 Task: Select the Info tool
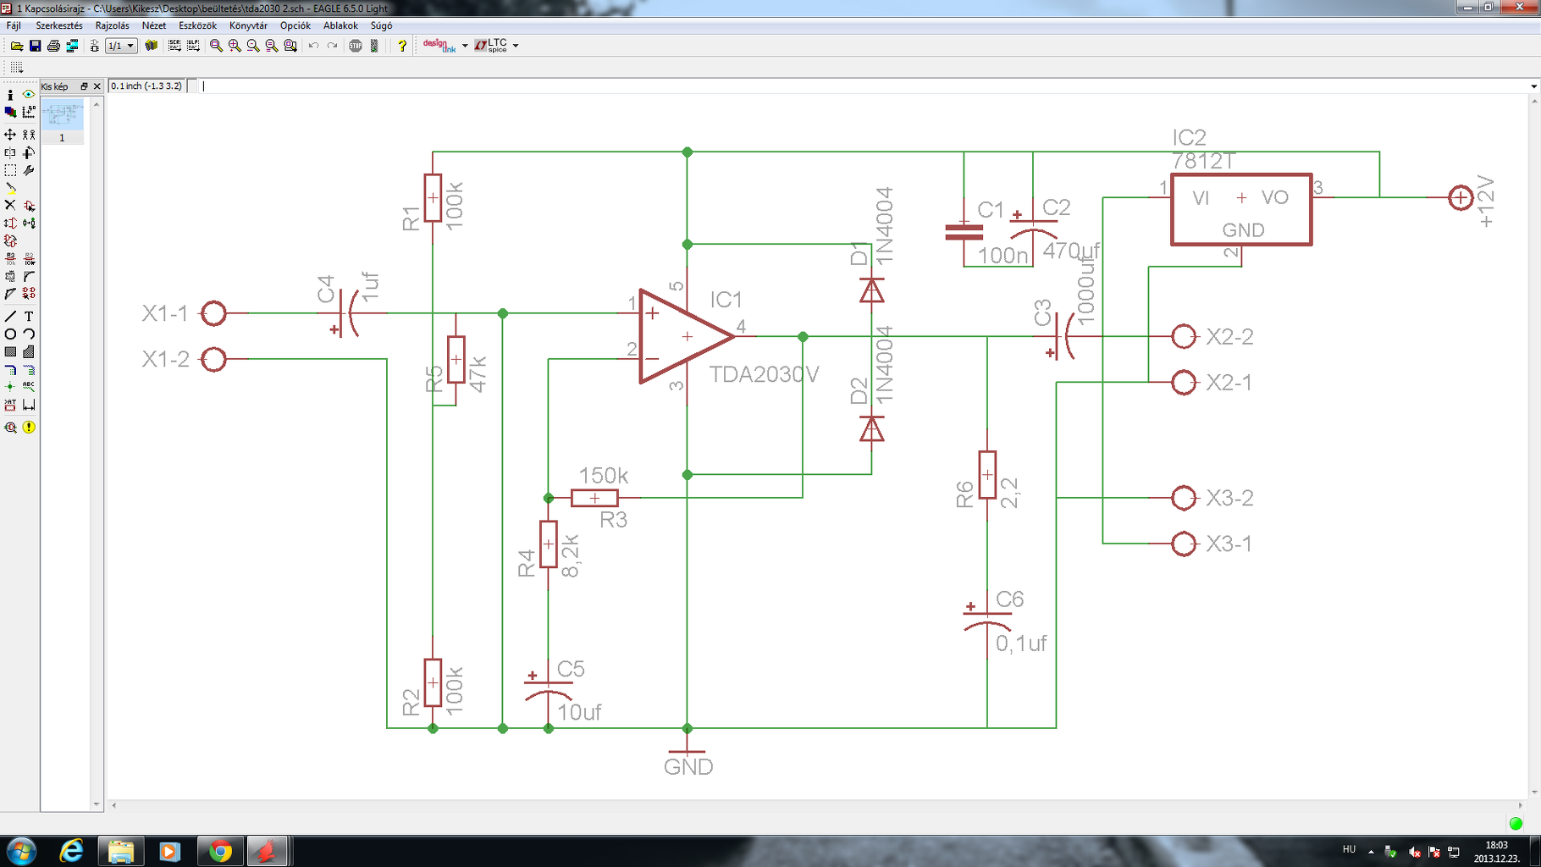[10, 95]
